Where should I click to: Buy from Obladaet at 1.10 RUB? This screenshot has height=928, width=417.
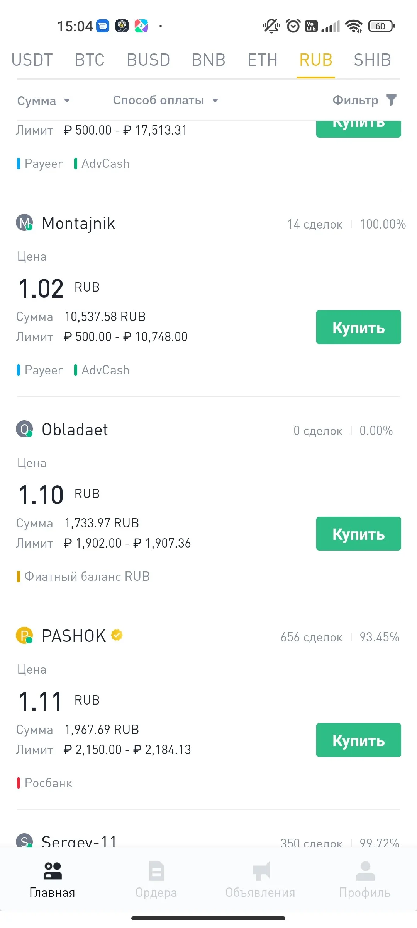359,534
